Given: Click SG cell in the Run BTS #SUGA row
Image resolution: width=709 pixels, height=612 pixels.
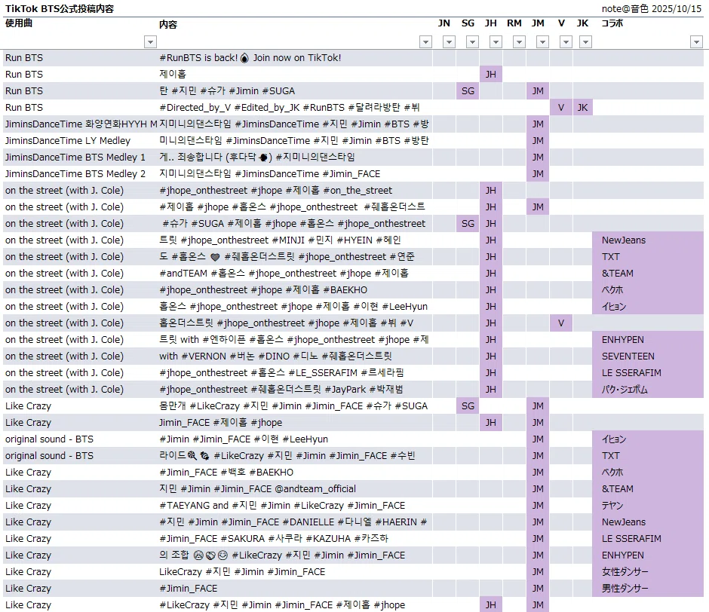Looking at the screenshot, I should click(x=468, y=91).
